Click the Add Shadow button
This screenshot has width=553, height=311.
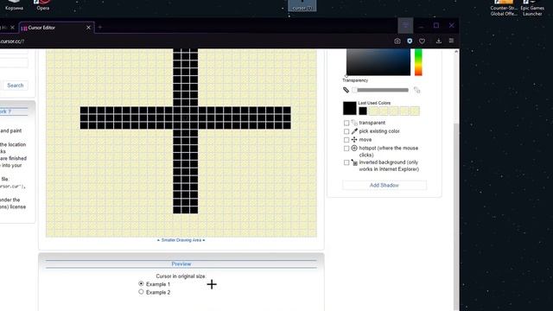point(384,185)
